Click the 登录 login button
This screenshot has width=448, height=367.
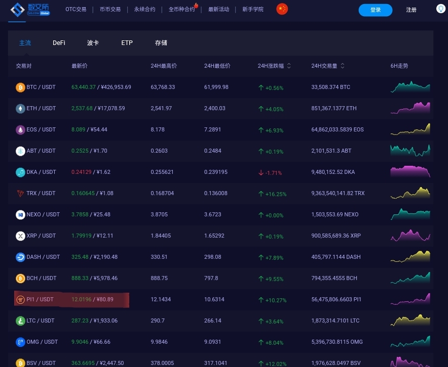click(375, 10)
